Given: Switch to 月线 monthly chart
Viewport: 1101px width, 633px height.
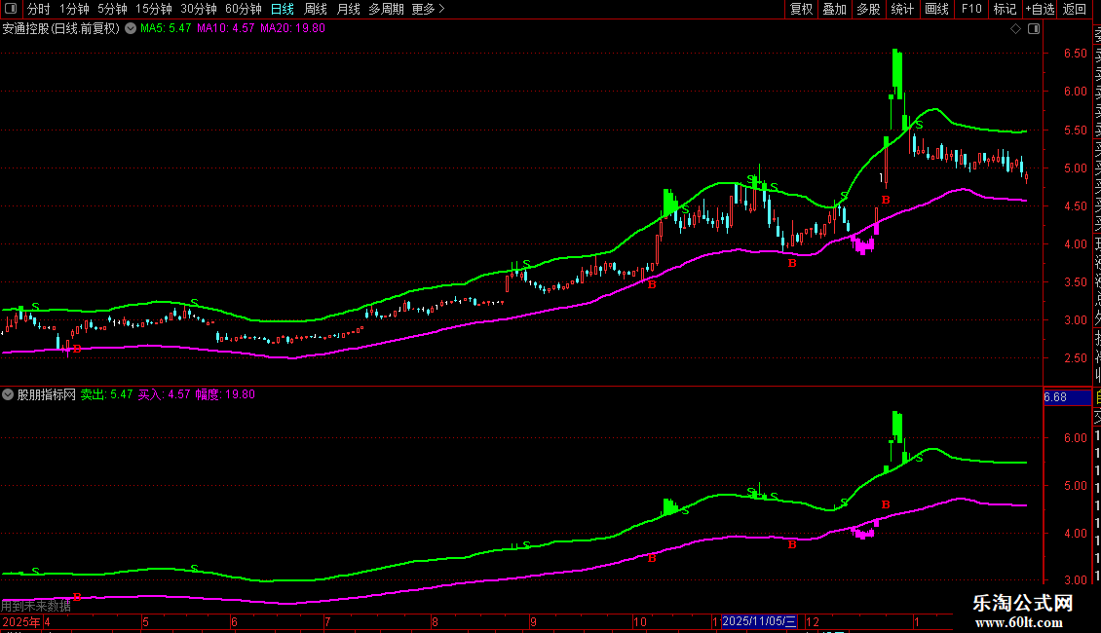Looking at the screenshot, I should (x=348, y=9).
